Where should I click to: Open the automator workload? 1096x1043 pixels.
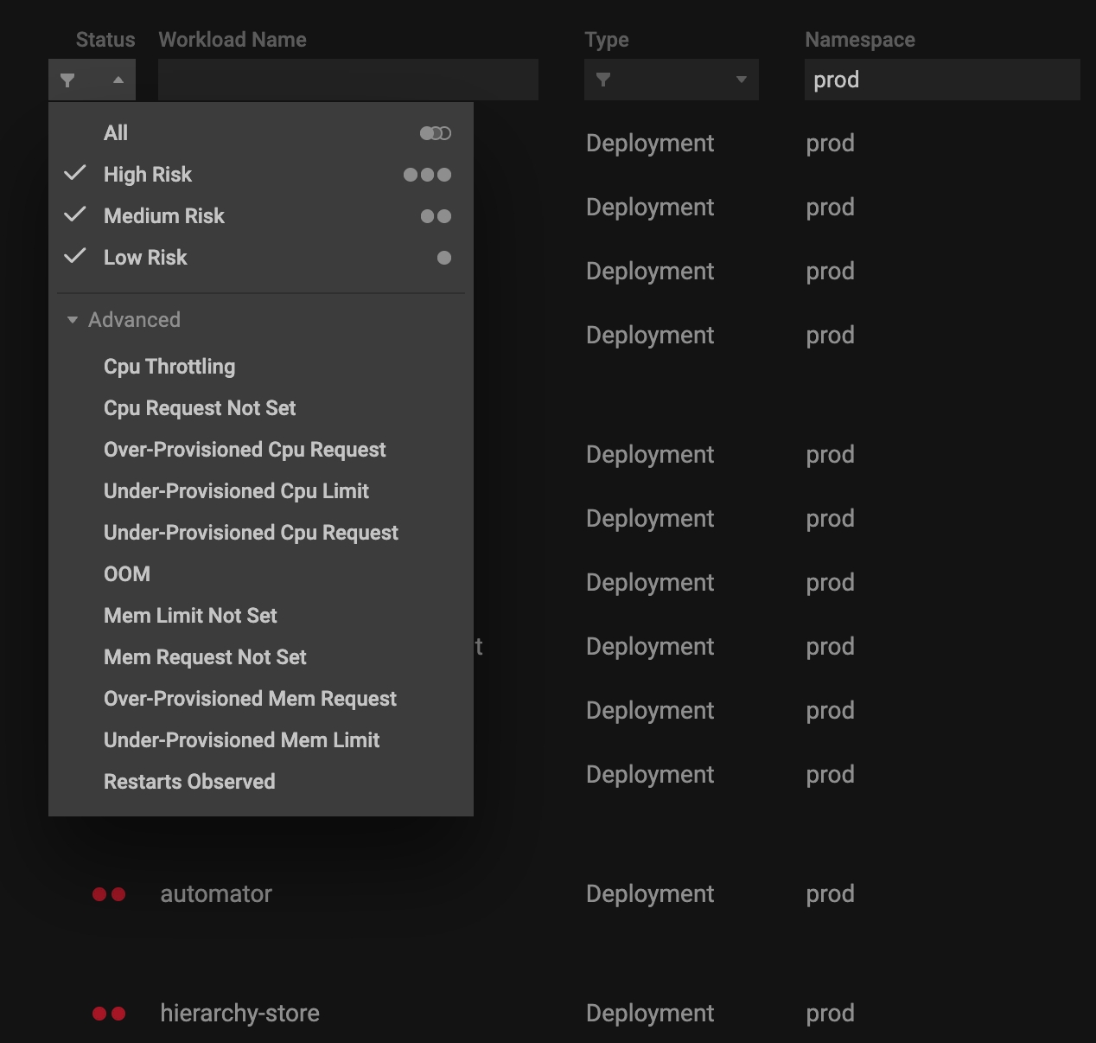216,894
